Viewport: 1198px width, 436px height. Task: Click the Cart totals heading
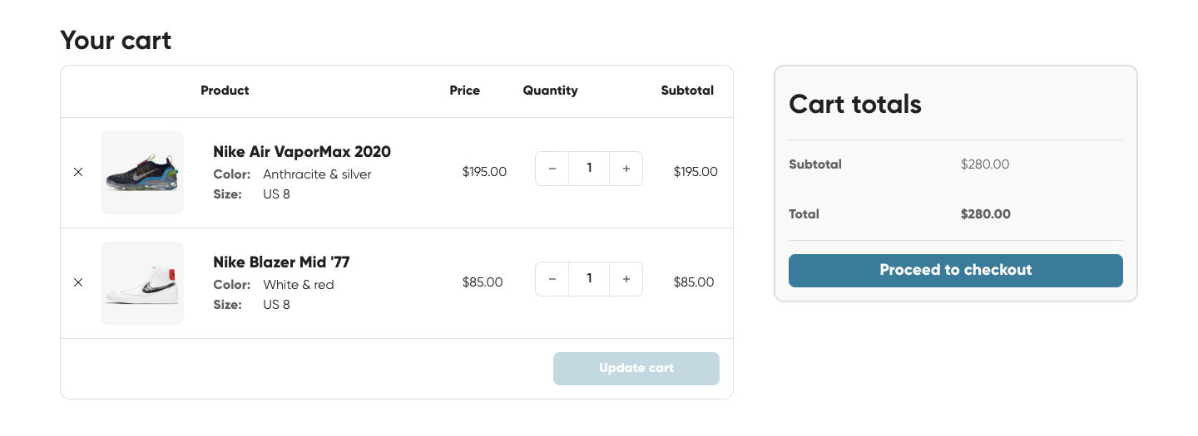[855, 105]
